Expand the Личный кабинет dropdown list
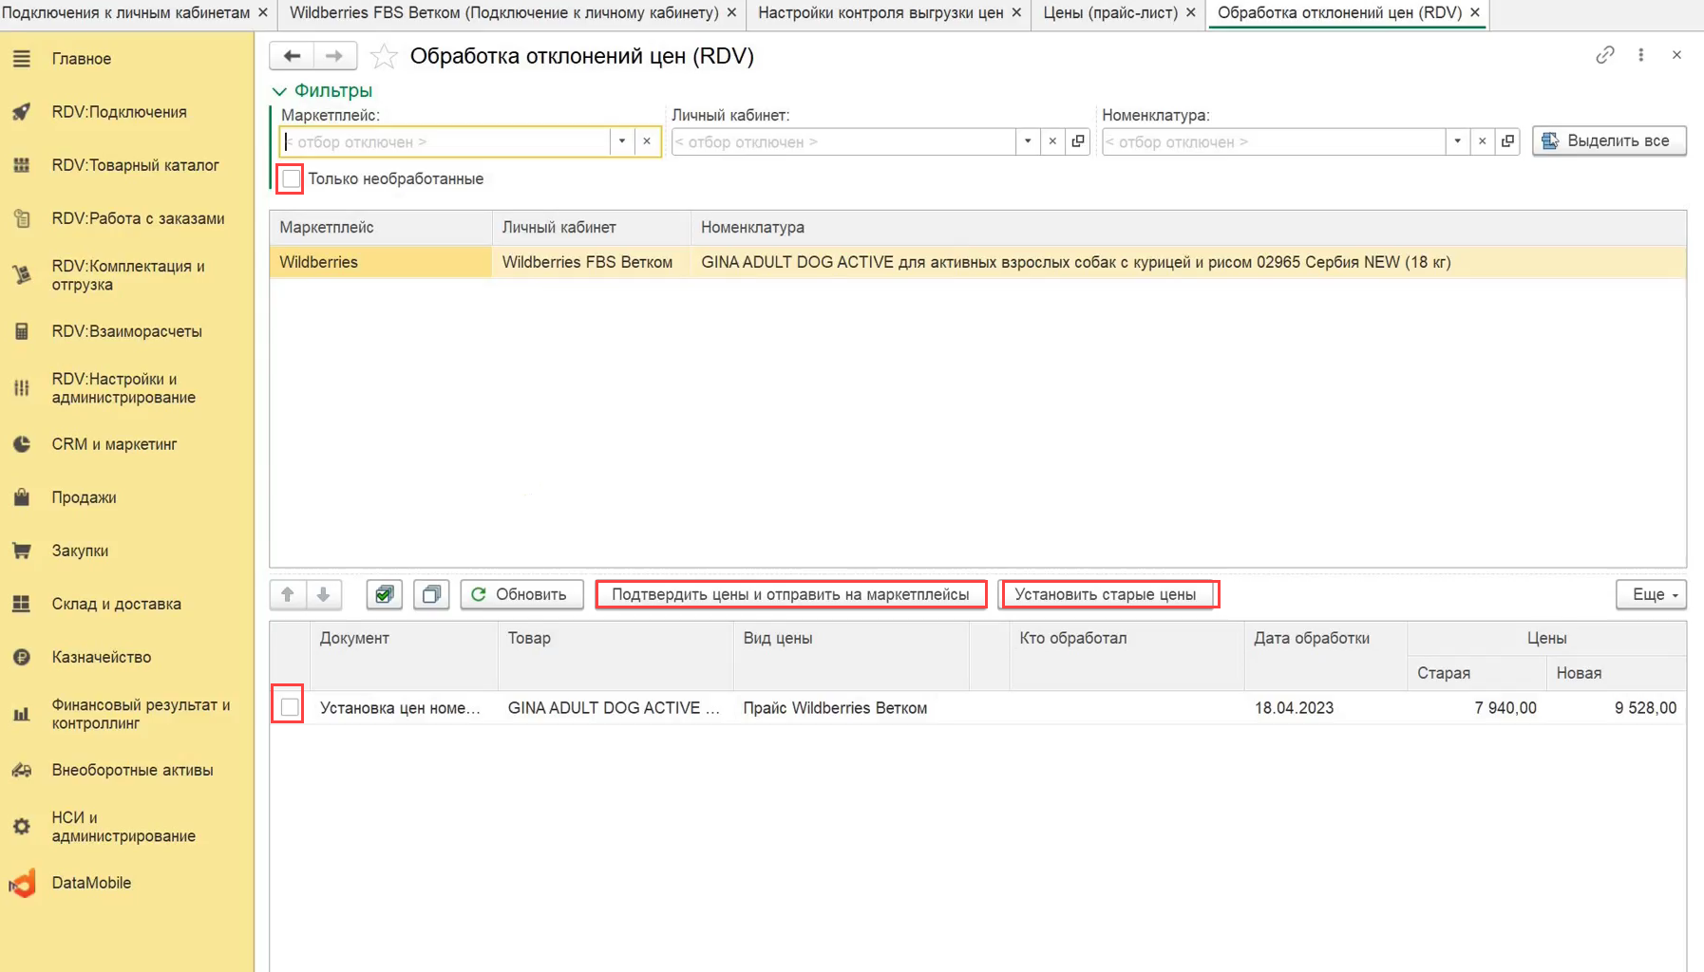 pos(1027,141)
